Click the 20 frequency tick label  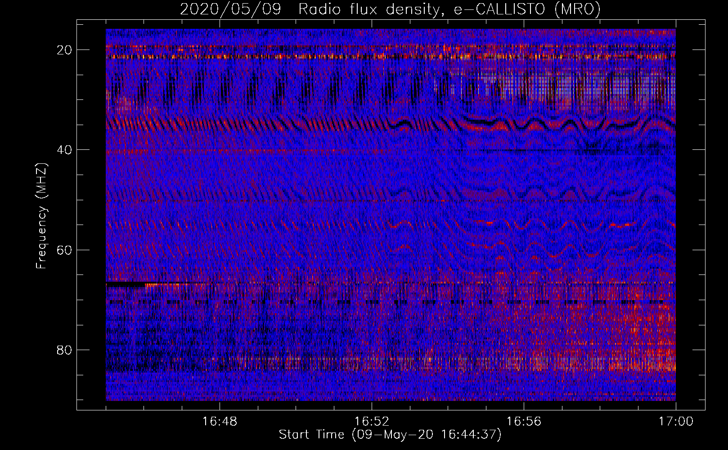pyautogui.click(x=65, y=50)
